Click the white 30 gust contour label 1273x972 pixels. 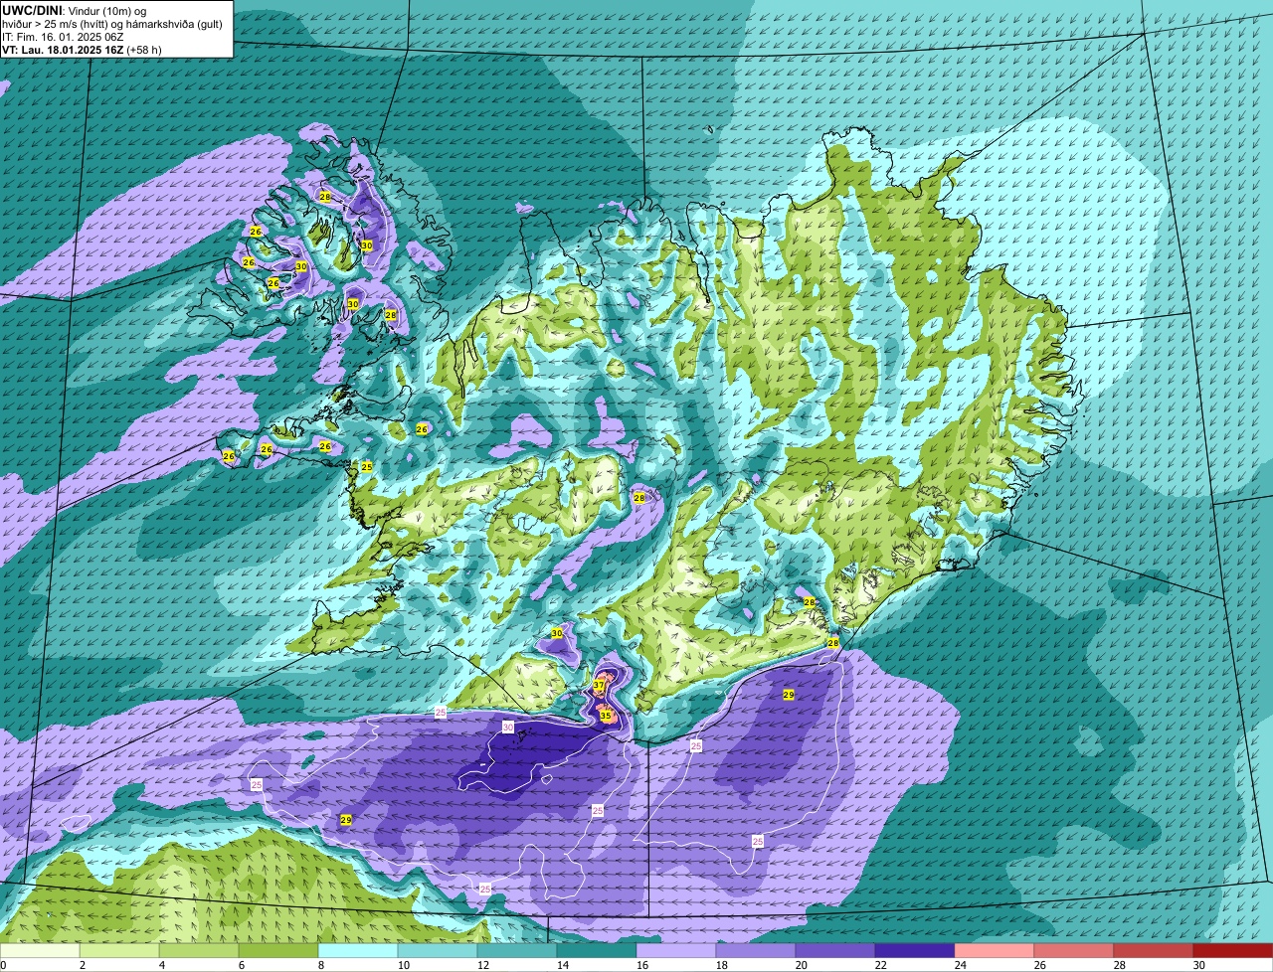click(x=507, y=728)
